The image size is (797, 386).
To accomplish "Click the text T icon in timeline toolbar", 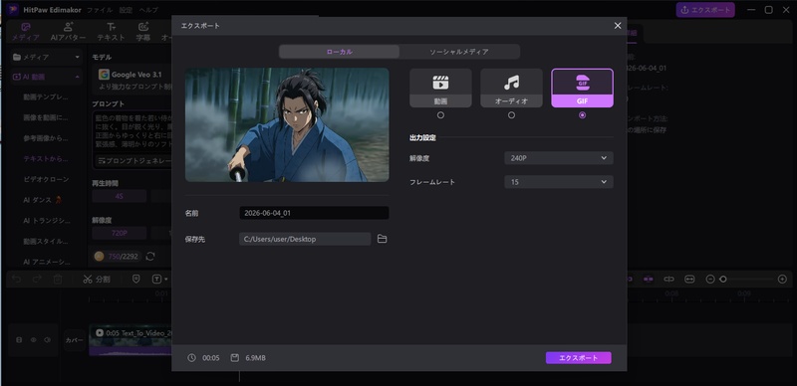I will pyautogui.click(x=156, y=279).
